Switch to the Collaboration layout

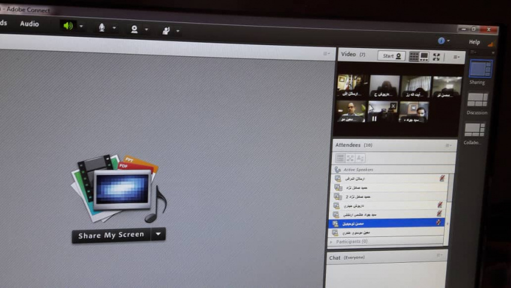(474, 130)
